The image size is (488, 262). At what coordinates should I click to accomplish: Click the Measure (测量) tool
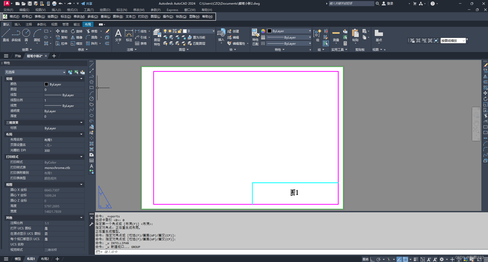336,35
